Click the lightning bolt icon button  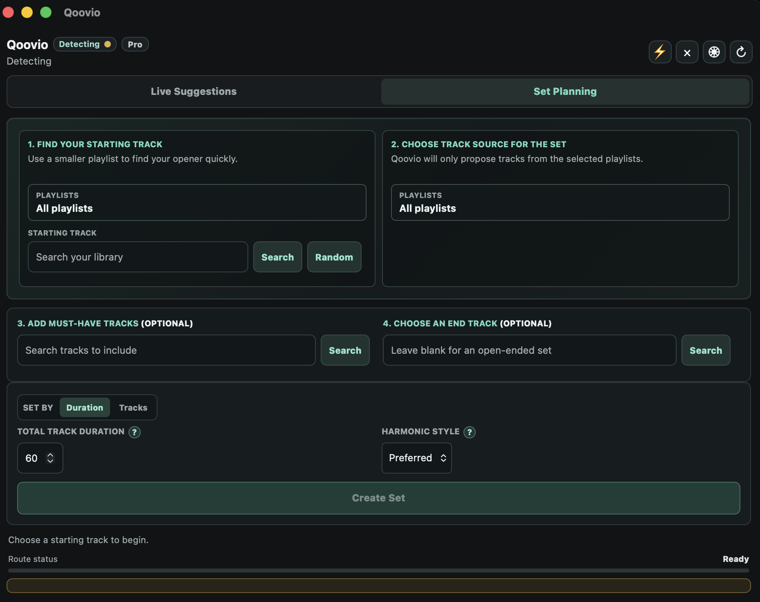[x=660, y=52]
